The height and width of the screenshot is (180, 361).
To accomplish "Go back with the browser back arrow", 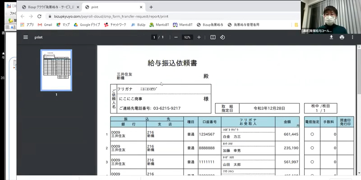I will coord(22,16).
